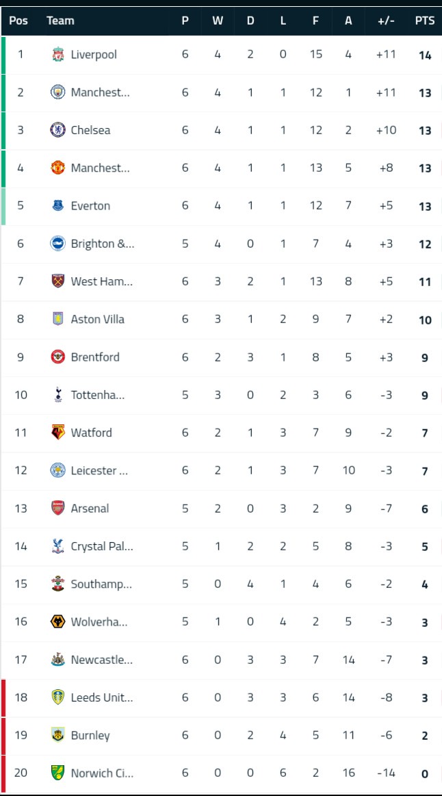
Task: Click the Crystal Palace eagle crest
Action: [x=58, y=546]
